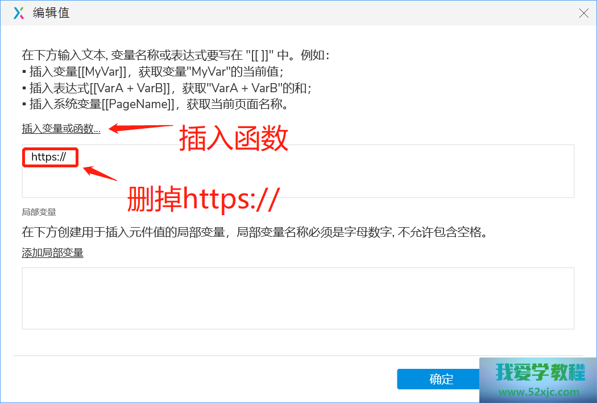Close the 编辑值 dialog with the X
The width and height of the screenshot is (597, 403).
pyautogui.click(x=584, y=13)
